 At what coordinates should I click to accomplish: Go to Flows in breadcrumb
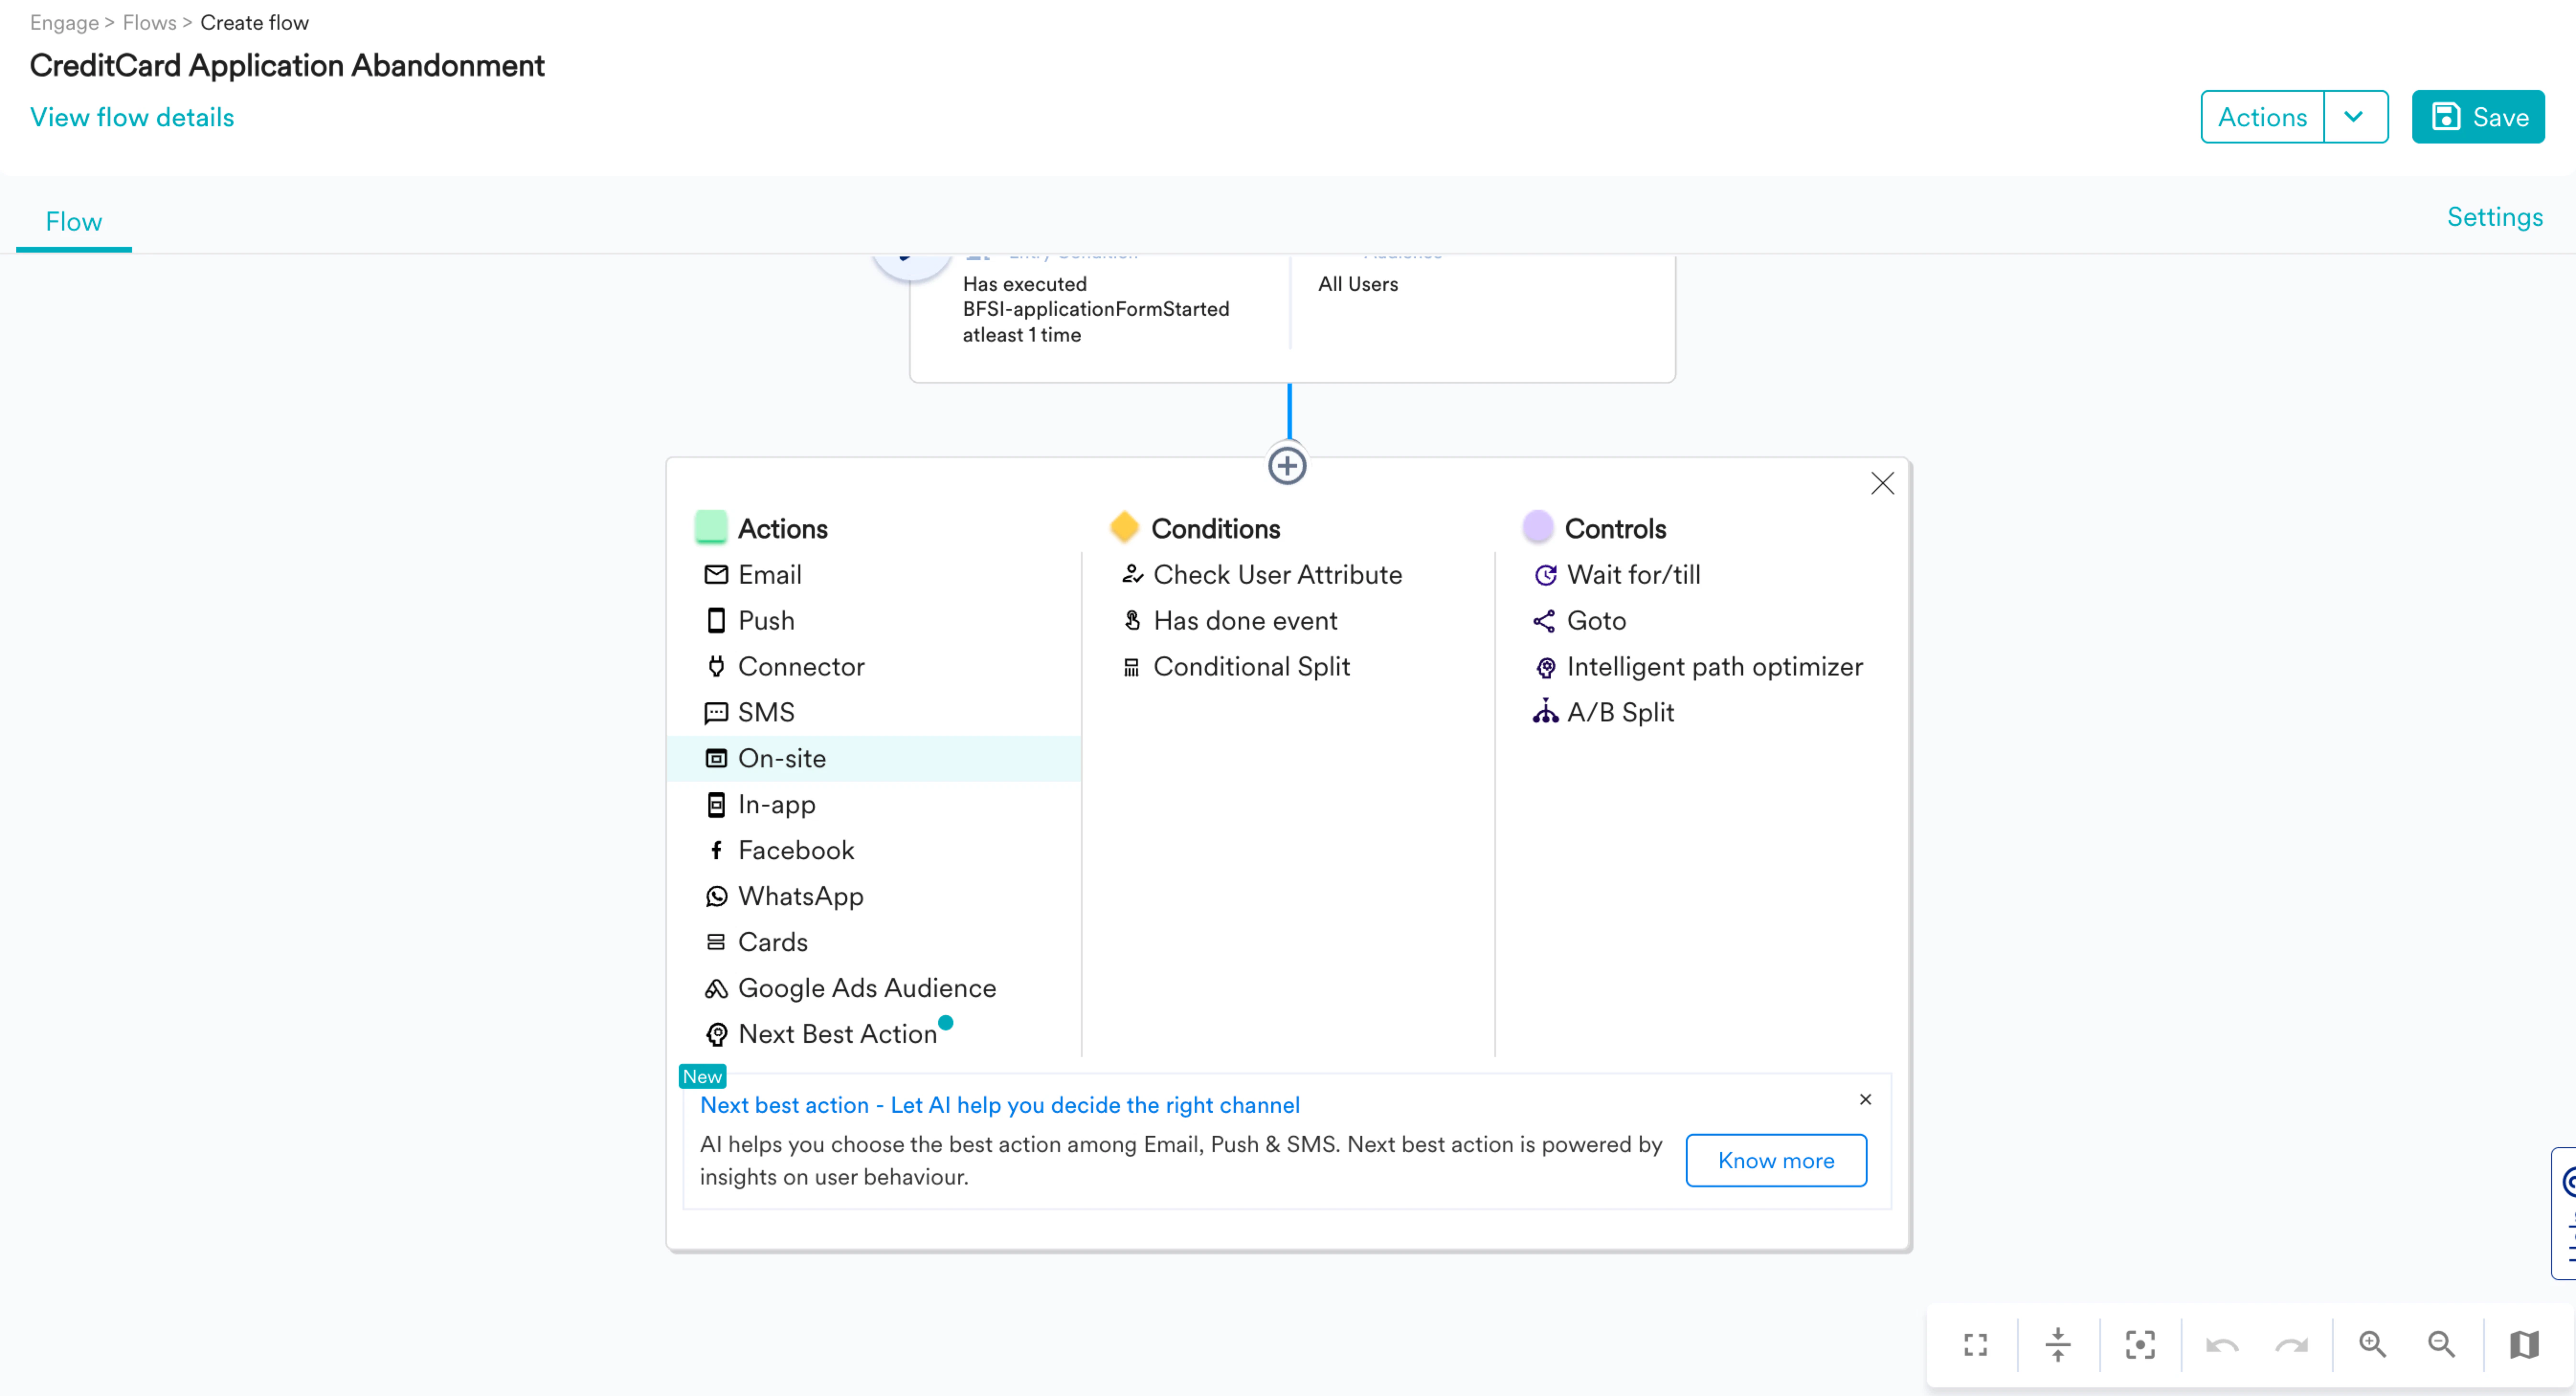149,22
